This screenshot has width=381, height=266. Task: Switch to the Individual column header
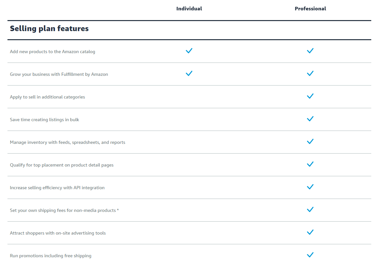pyautogui.click(x=189, y=8)
